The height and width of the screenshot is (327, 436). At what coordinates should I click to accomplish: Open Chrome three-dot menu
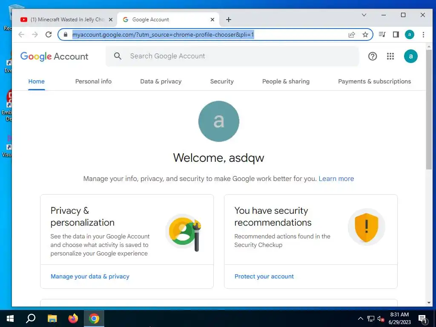(423, 34)
